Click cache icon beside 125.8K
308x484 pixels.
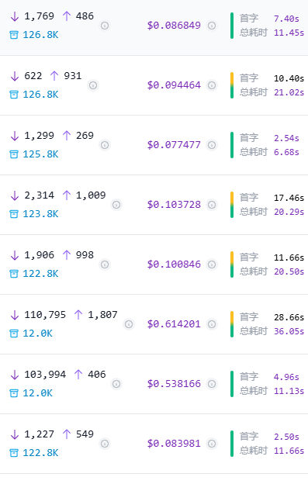[x=14, y=154]
